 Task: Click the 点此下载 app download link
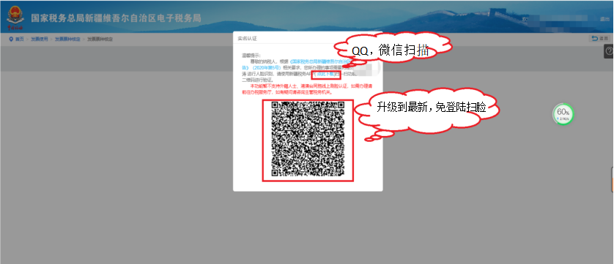[326, 73]
